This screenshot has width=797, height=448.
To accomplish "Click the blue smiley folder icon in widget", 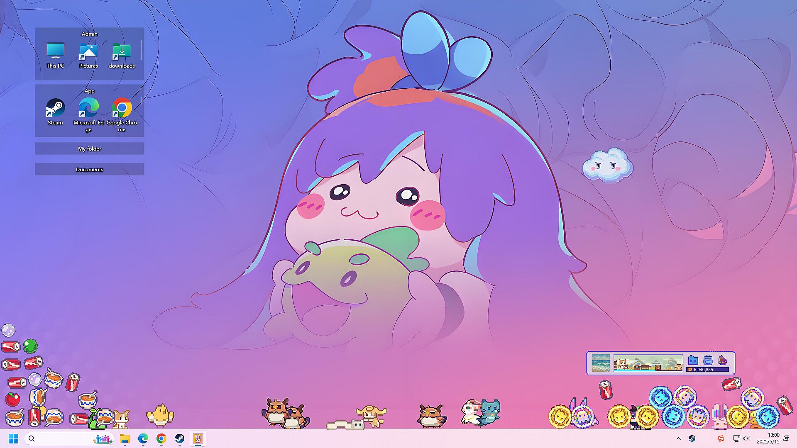I will 693,360.
